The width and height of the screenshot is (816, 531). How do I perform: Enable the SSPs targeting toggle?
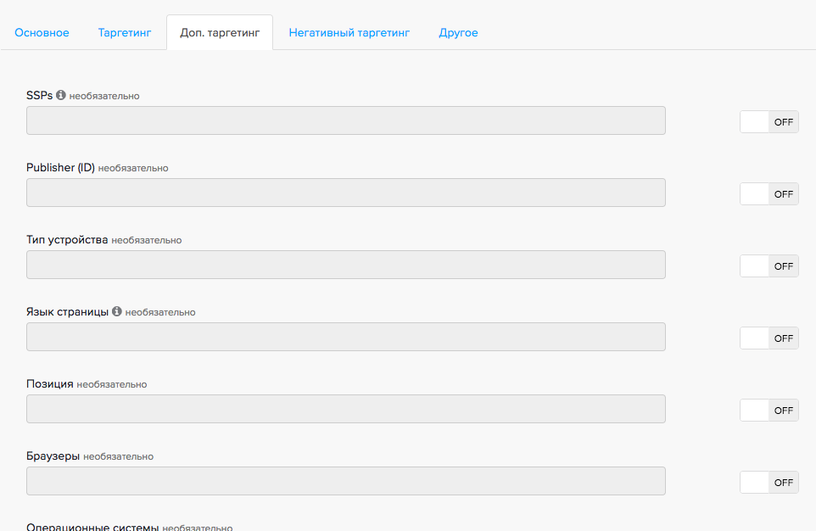(x=768, y=122)
